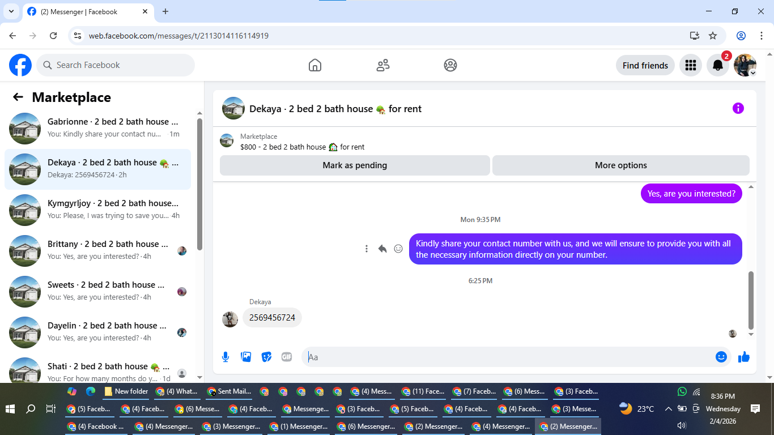This screenshot has width=774, height=435.
Task: React to the message with emoji icon
Action: (398, 249)
